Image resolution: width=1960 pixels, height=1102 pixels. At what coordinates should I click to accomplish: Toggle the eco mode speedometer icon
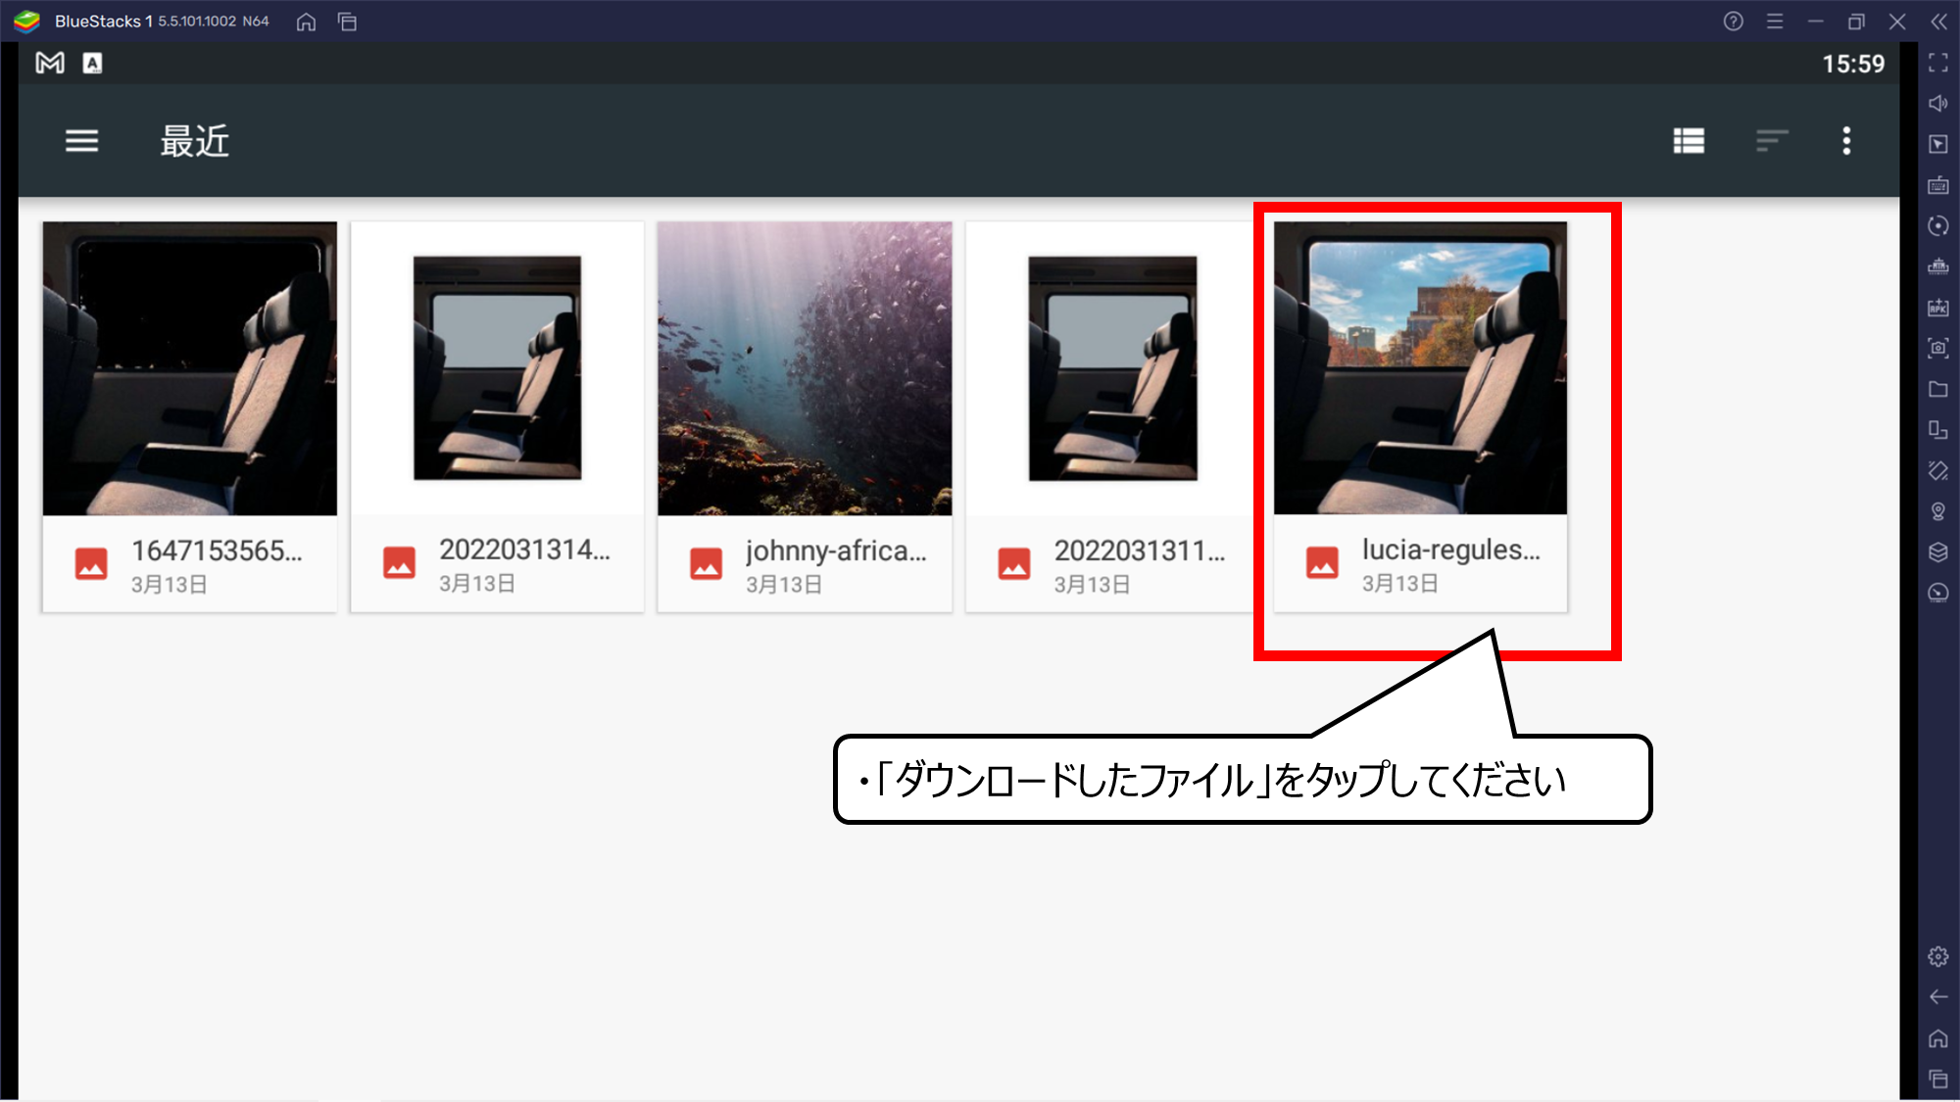coord(1938,593)
